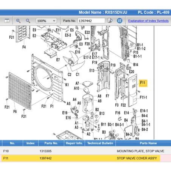The image size is (171, 171).
Task: Click the Index column header
Action: pos(31,143)
